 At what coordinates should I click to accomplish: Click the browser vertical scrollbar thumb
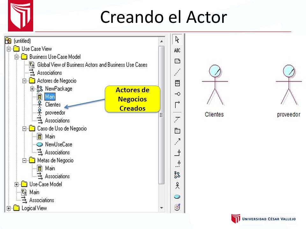pos(161,115)
